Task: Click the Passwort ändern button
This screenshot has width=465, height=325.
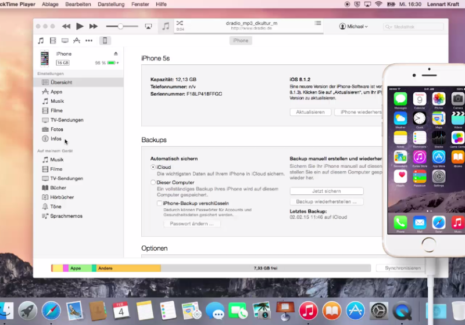Action: click(x=192, y=224)
